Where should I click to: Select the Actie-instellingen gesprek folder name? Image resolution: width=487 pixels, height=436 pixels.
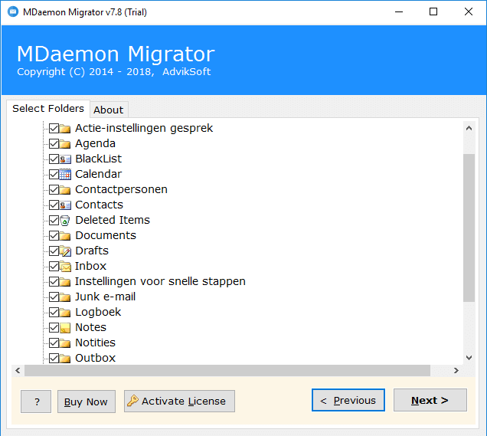pyautogui.click(x=144, y=128)
